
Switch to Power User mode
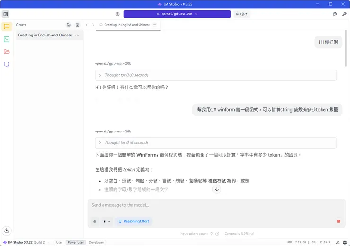(76, 242)
